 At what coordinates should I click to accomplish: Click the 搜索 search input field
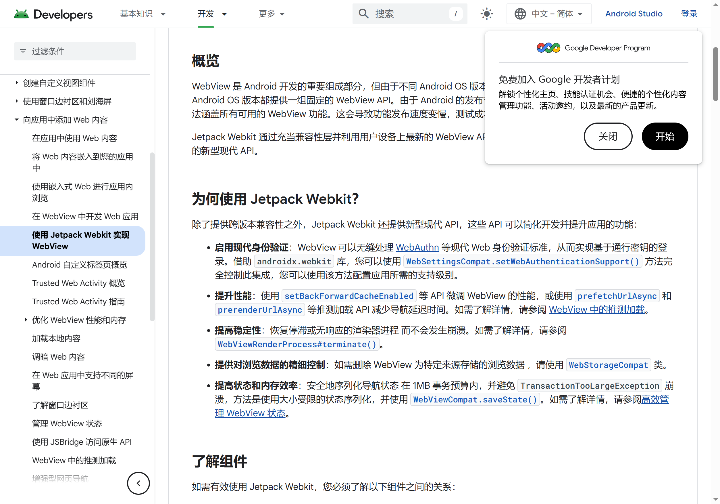point(409,14)
